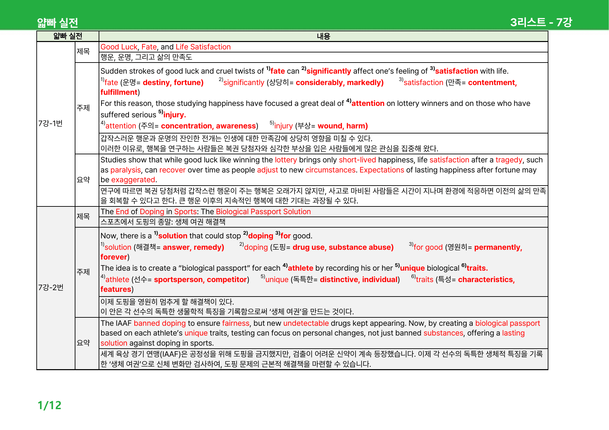The height and width of the screenshot is (430, 609).
Task: Click the synonym 'sportsperson, competitor' text
Action: pyautogui.click(x=200, y=279)
